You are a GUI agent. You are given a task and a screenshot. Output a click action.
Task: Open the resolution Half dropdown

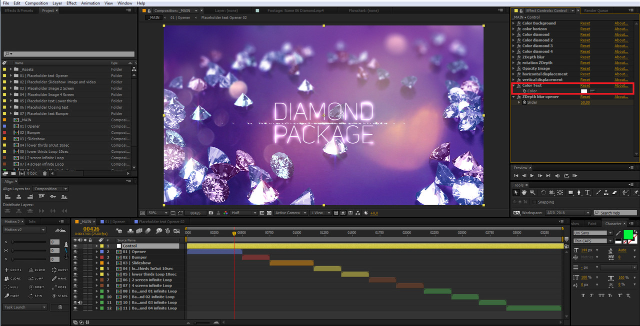tap(244, 213)
